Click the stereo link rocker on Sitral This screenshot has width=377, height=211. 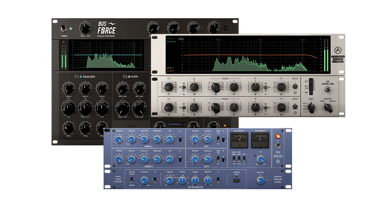click(x=311, y=92)
